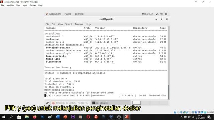The image size is (214, 120).
Task: Open Terminal app menu in top panel
Action: [x=79, y=14]
